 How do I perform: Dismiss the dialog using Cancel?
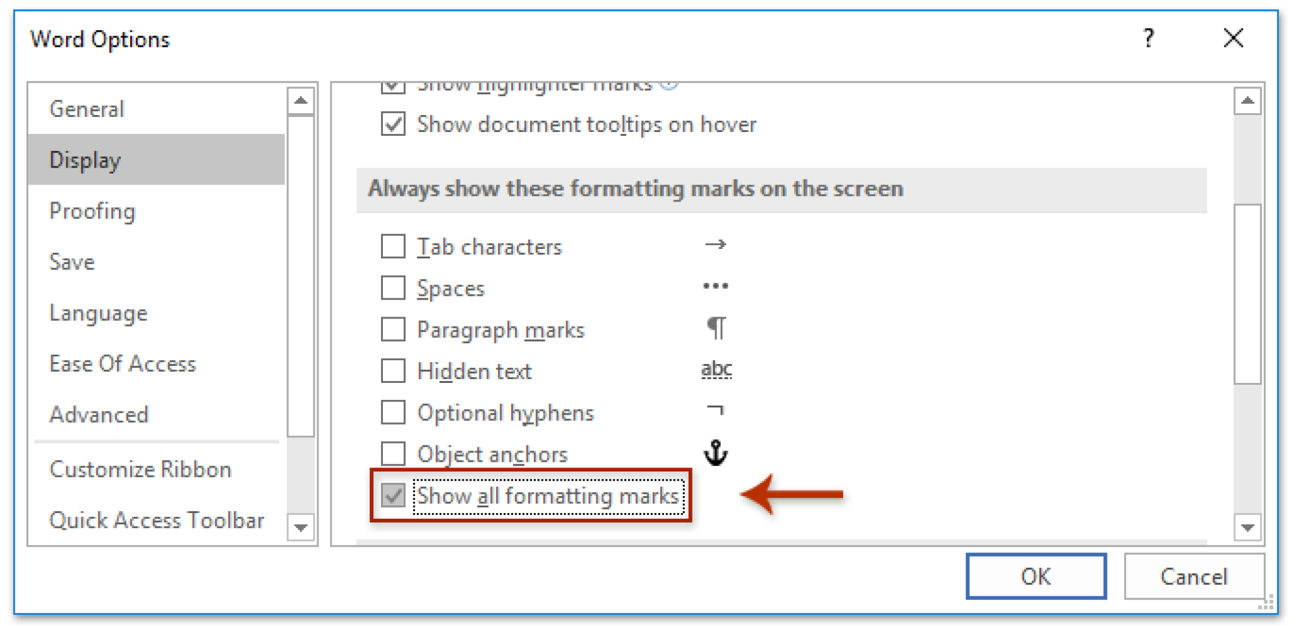point(1194,576)
